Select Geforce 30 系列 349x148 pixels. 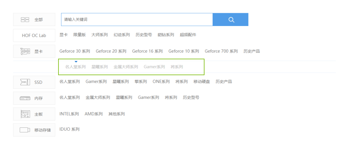75,51
